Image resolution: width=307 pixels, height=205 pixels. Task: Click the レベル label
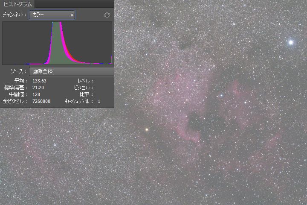coord(85,81)
